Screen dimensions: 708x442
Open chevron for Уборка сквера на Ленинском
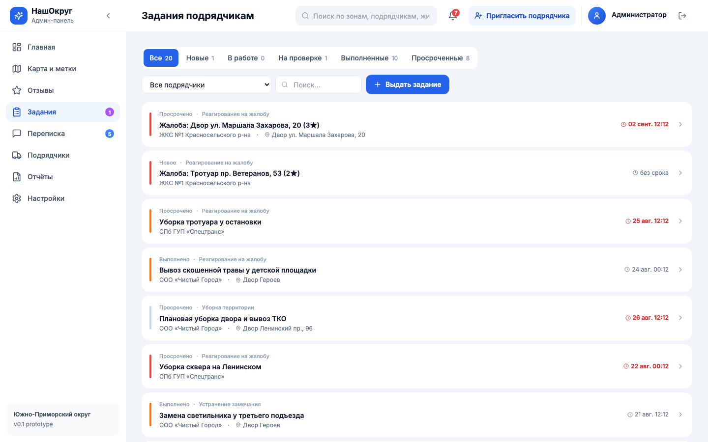[x=680, y=366]
